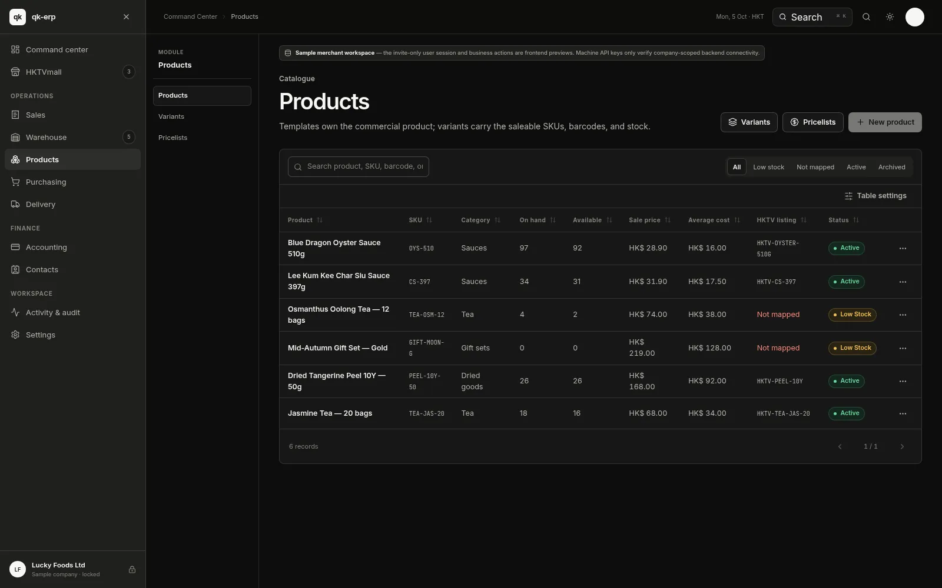Open Command center in sidebar
The height and width of the screenshot is (588, 942).
(x=72, y=50)
